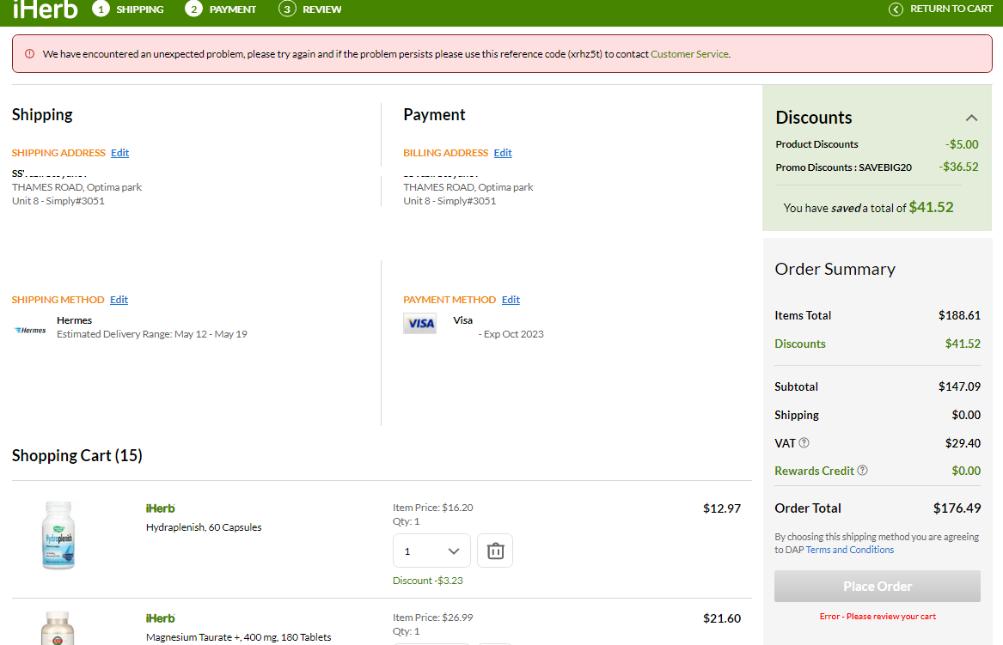Image resolution: width=1003 pixels, height=645 pixels.
Task: Click the Hermes carrier logo
Action: [31, 330]
